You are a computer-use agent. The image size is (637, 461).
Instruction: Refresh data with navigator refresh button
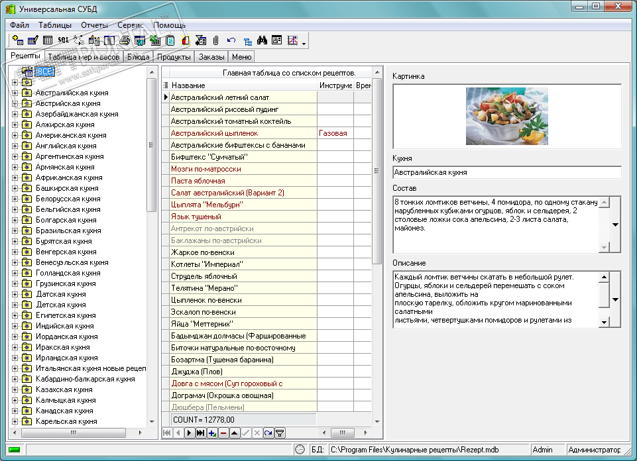pos(268,433)
